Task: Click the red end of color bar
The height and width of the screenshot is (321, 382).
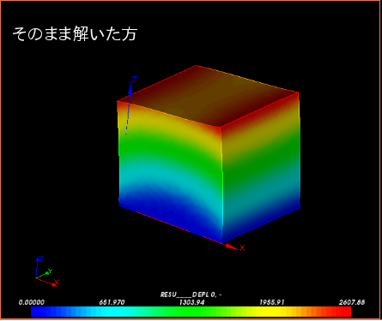Action: click(346, 312)
